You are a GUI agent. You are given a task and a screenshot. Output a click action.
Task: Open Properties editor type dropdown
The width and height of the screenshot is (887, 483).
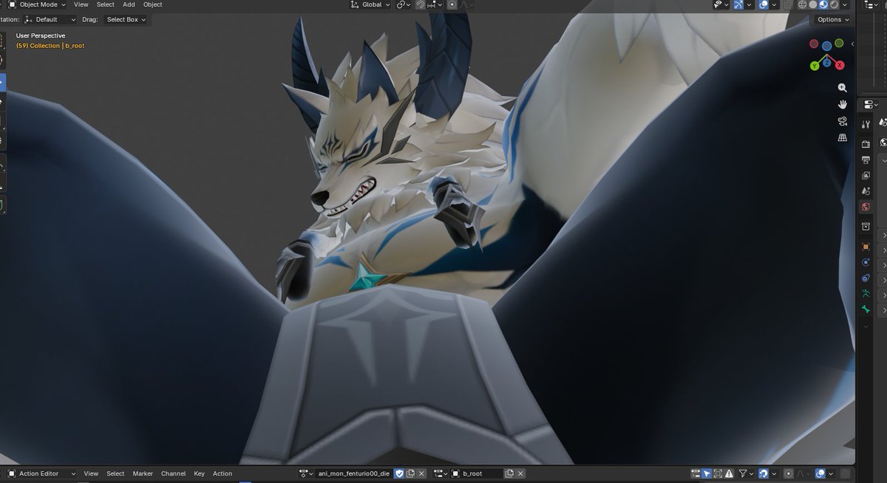[x=871, y=104]
